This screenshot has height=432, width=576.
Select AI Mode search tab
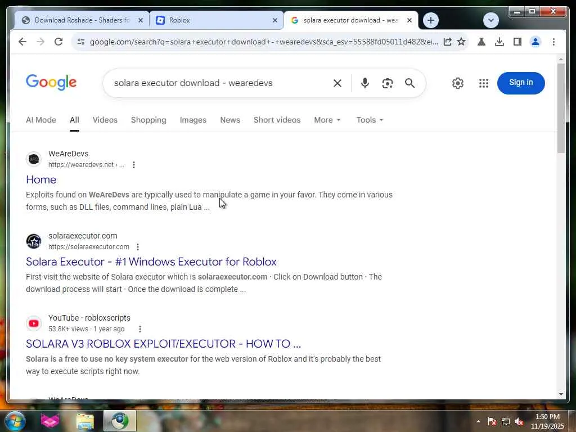click(40, 120)
